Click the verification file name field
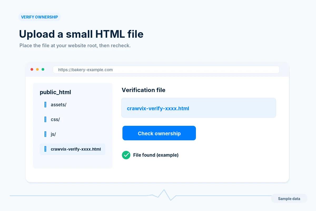The height and width of the screenshot is (211, 316). point(199,108)
